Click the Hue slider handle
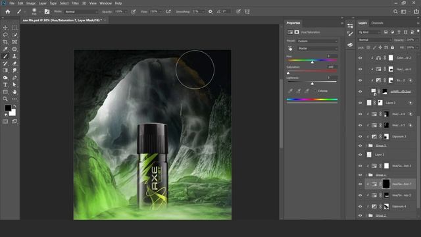This screenshot has height=237, width=421. 312,62
